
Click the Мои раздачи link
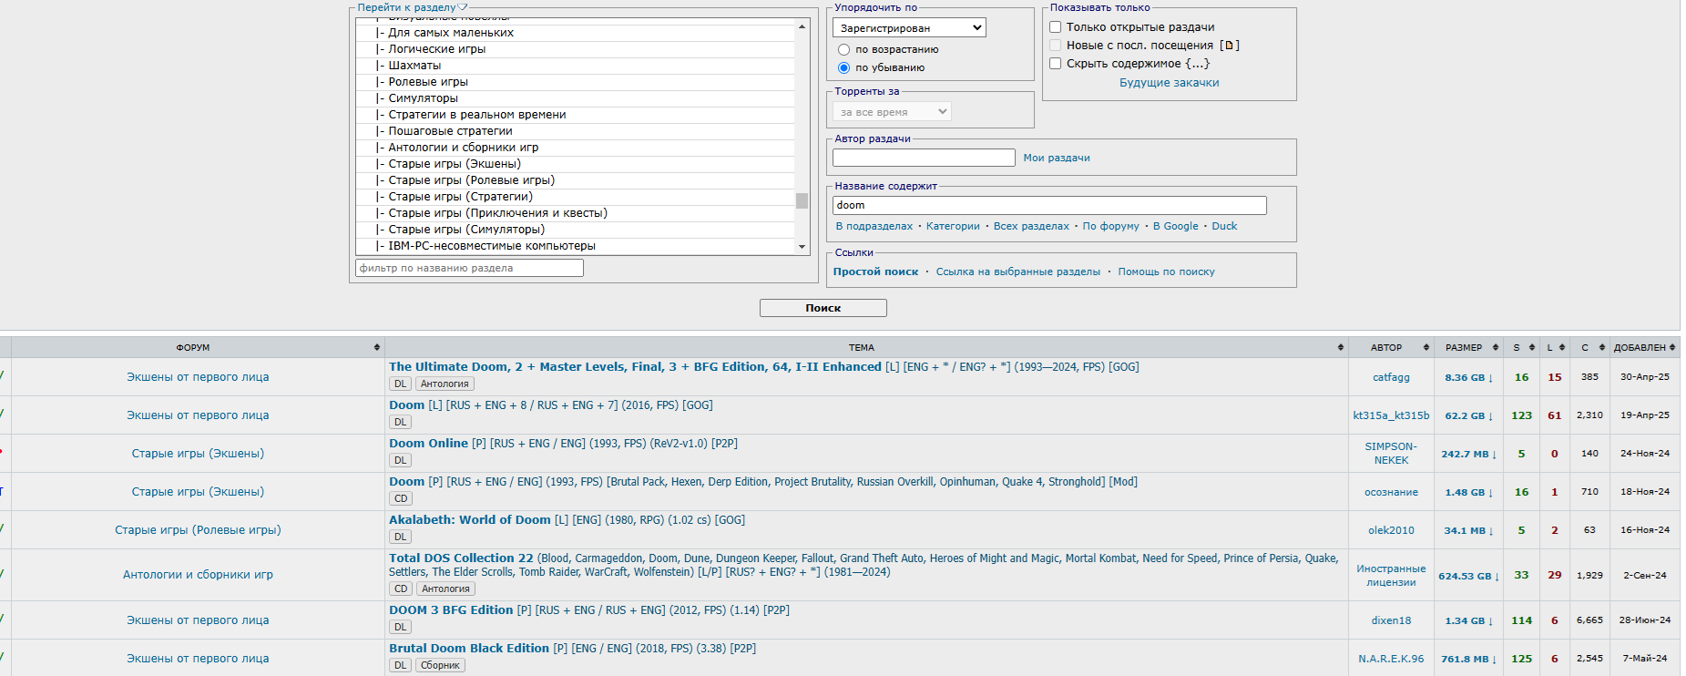1057,158
